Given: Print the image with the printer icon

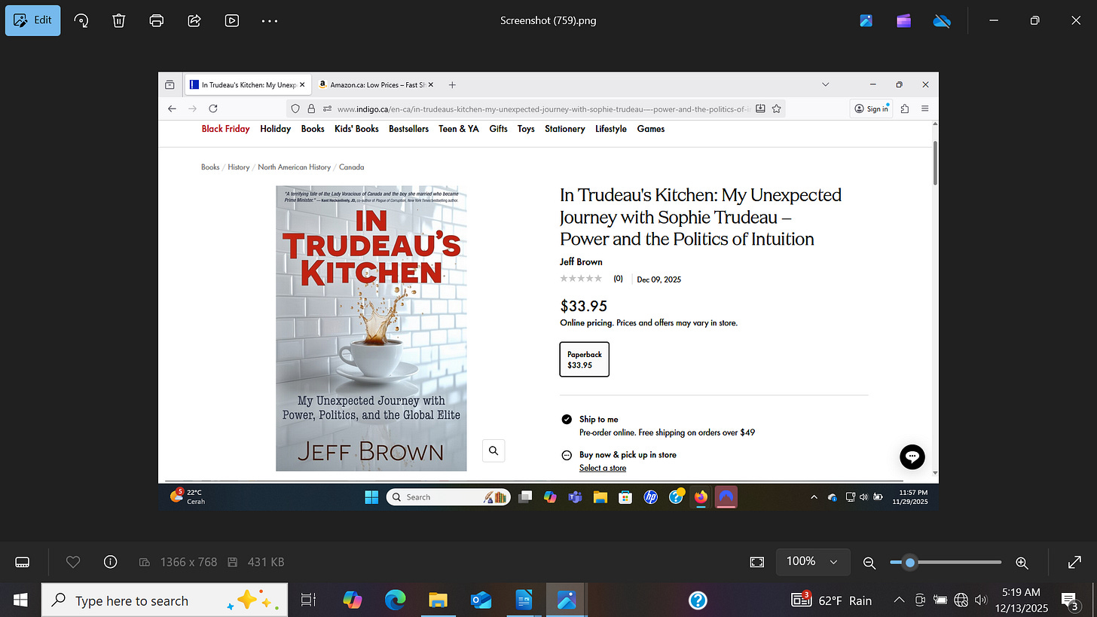Looking at the screenshot, I should pyautogui.click(x=157, y=20).
